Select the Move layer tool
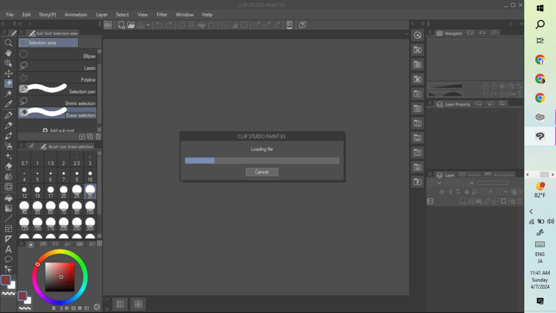 [x=9, y=74]
